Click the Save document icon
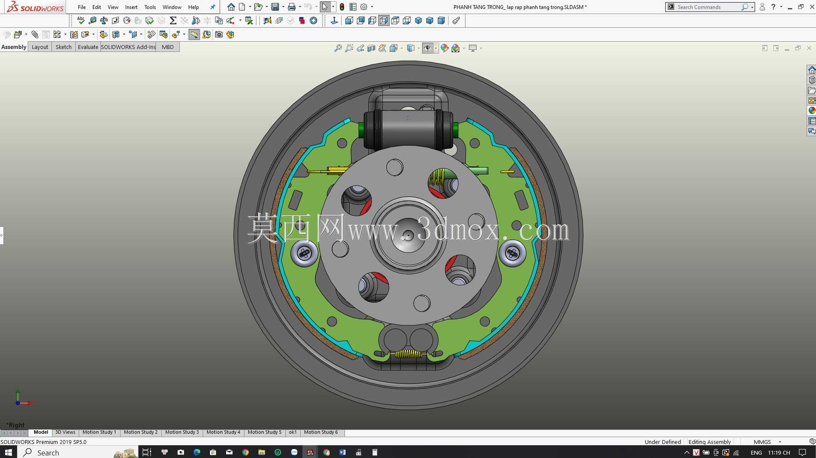This screenshot has width=816, height=458. (x=275, y=7)
